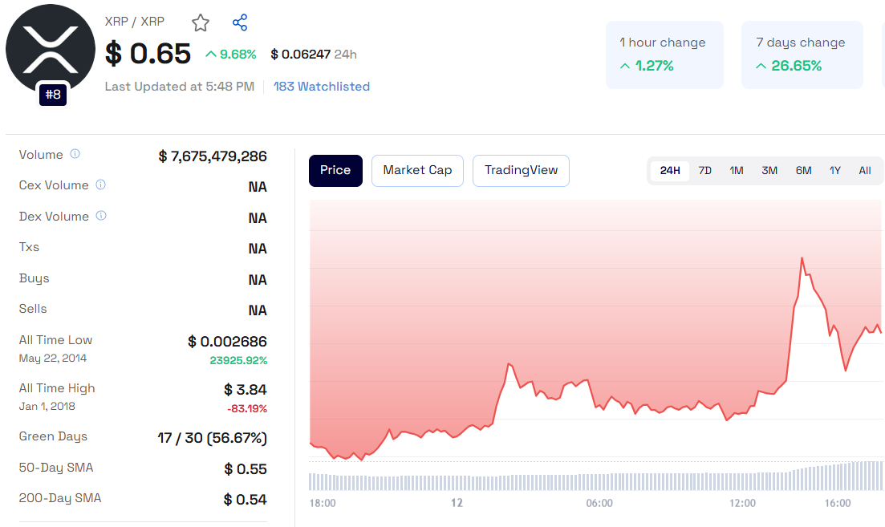Image resolution: width=885 pixels, height=527 pixels.
Task: Select the 3M time range
Action: click(769, 170)
